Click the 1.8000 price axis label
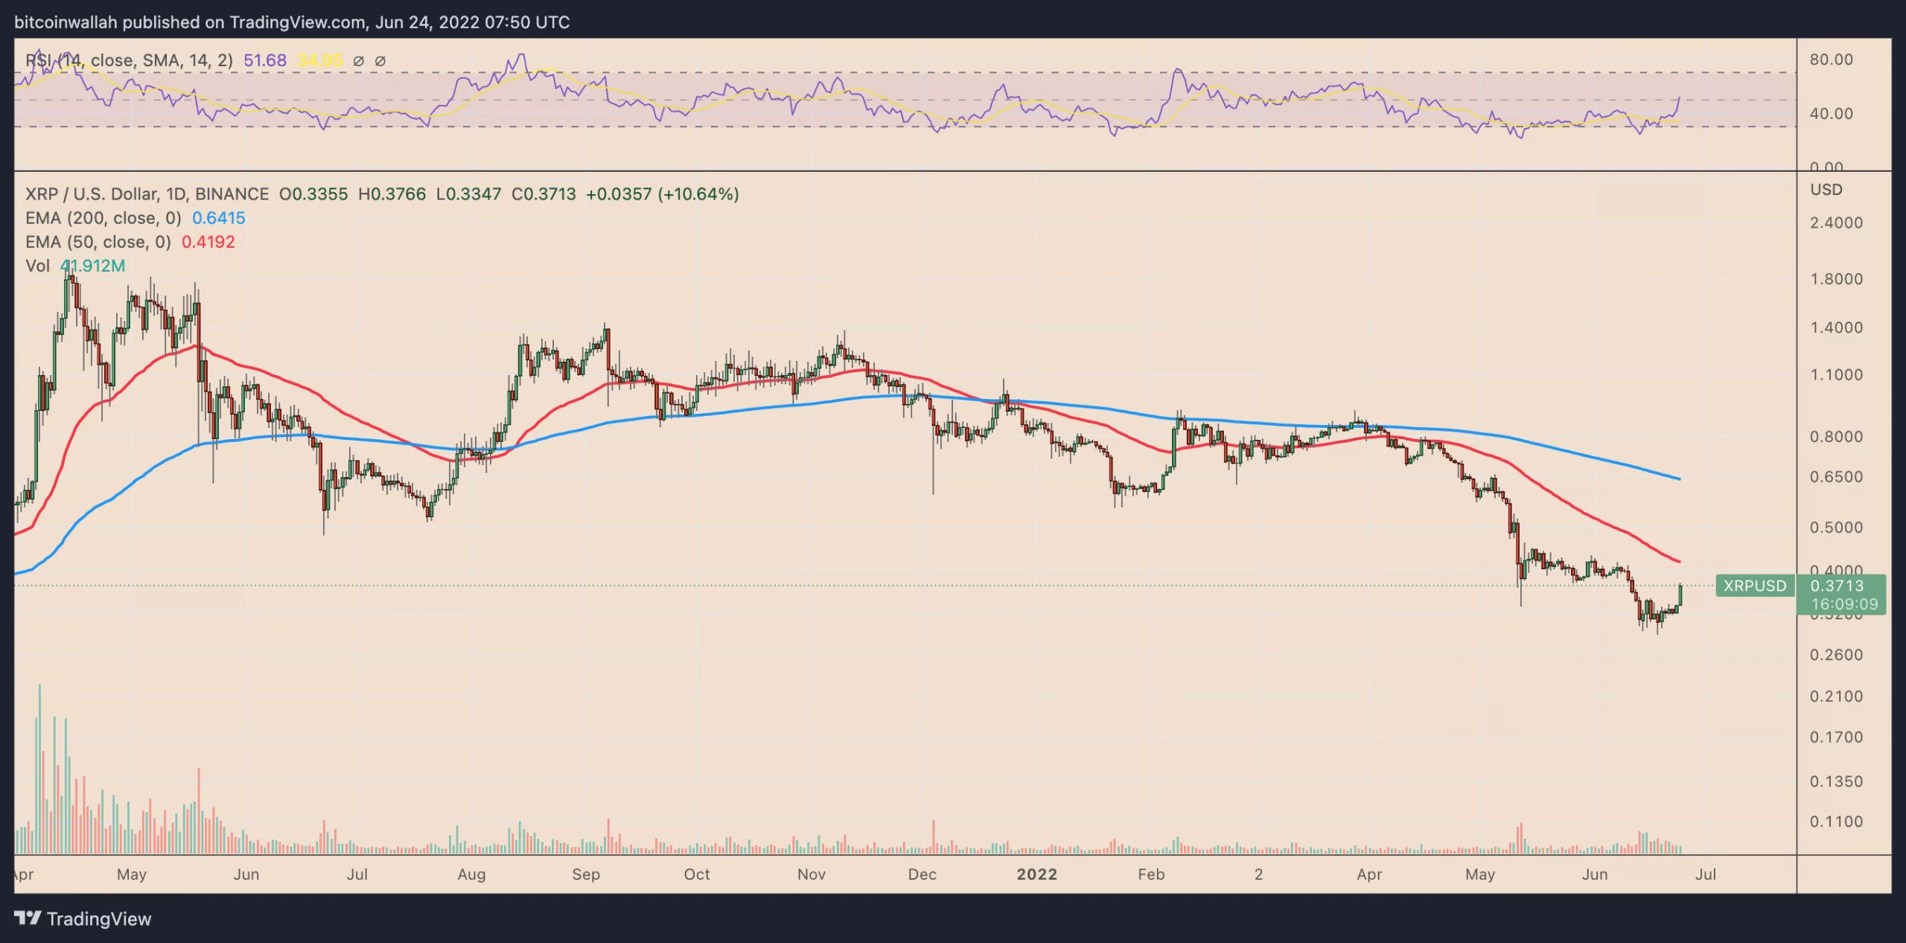This screenshot has height=943, width=1906. (1836, 279)
